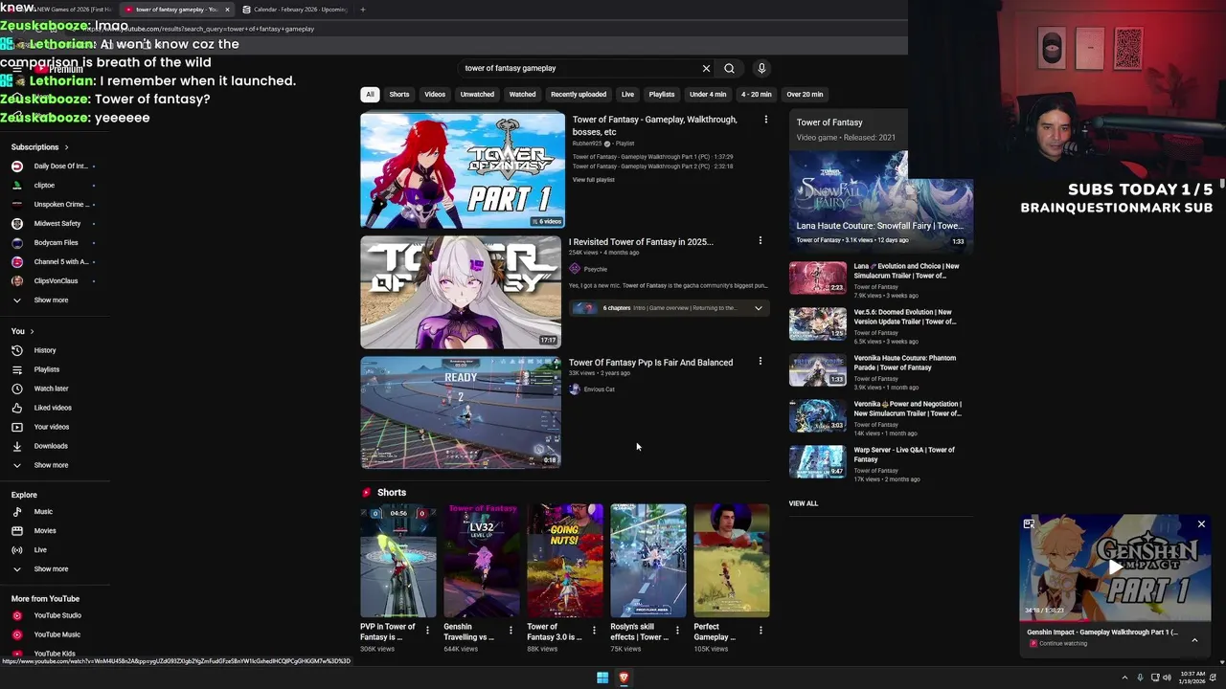Open the clock and date in taskbar
Viewport: 1226px width, 689px height.
1192,678
